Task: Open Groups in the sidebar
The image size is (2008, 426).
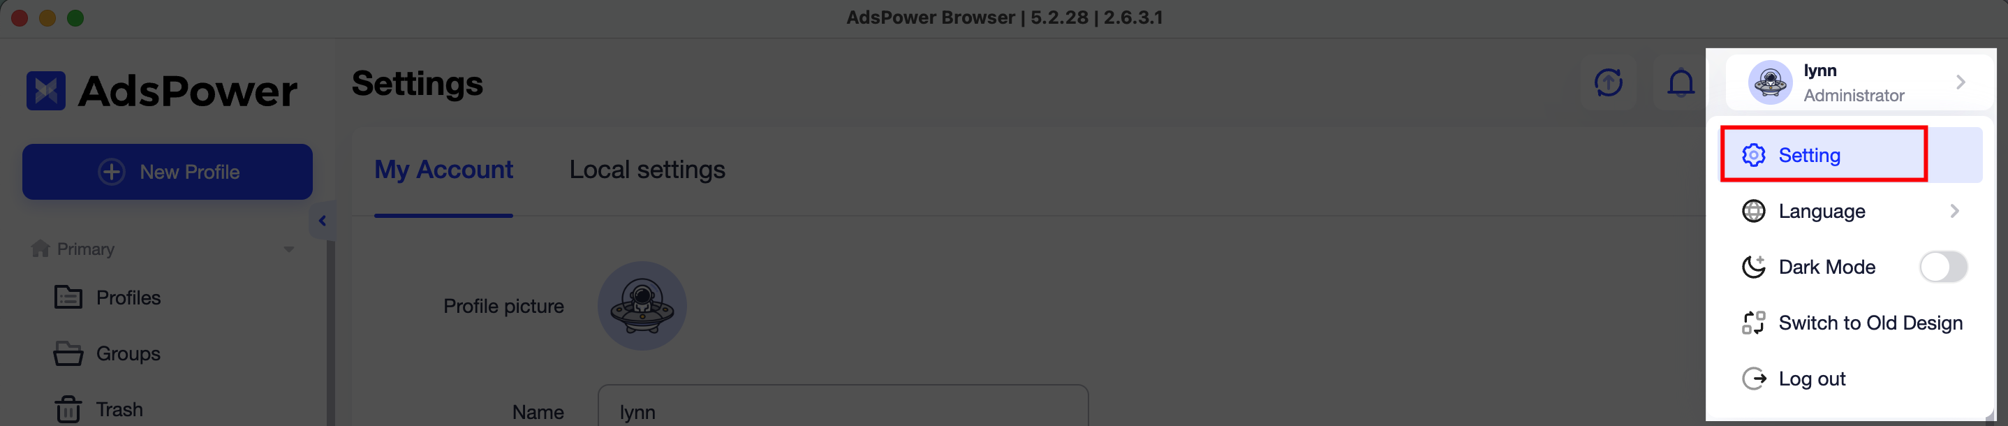Action: click(x=107, y=354)
